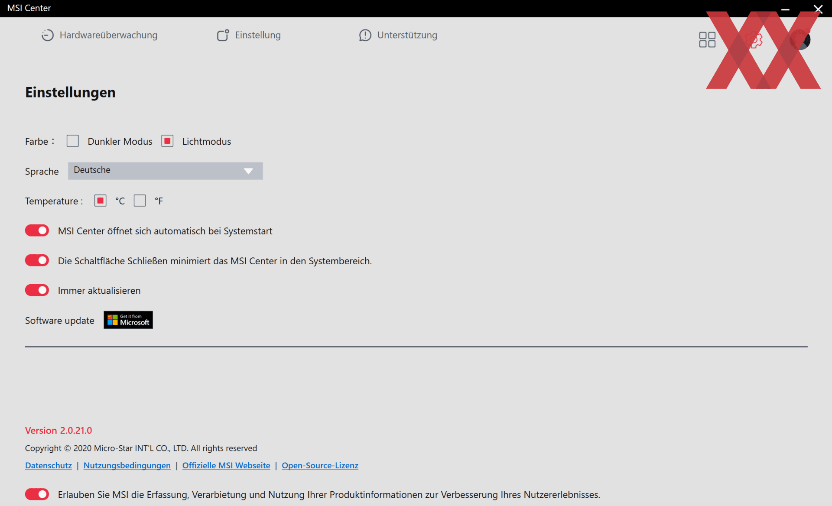Toggle minimize to Systembereich switch
This screenshot has height=506, width=832.
tap(37, 260)
